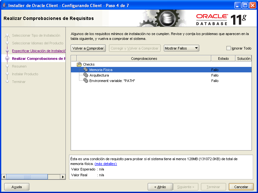Click the gear icon beside Environment variable PATH
Screen dimensions: 258x193
85,81
